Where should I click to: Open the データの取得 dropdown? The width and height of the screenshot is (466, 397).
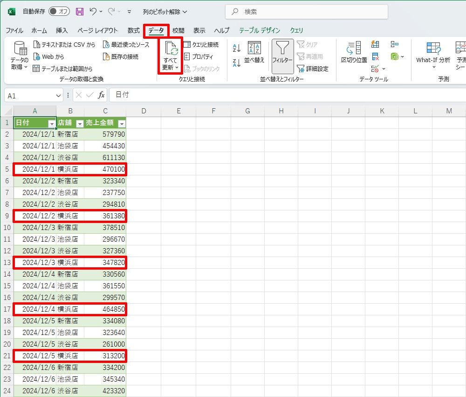click(20, 56)
